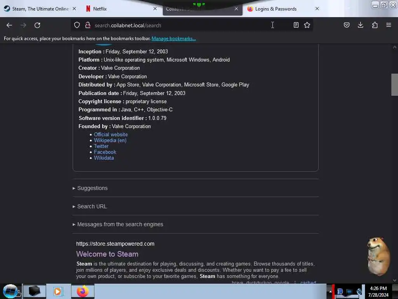Click the Steam favicon in first tab
This screenshot has height=299, width=398.
coord(7,9)
